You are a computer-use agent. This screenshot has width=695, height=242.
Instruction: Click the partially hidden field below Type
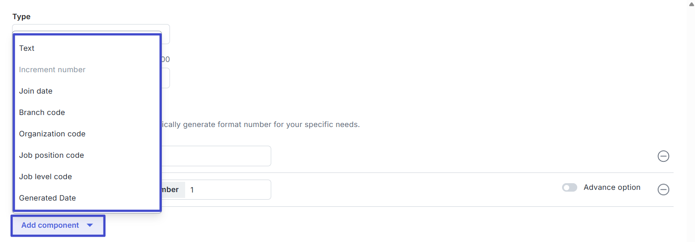pyautogui.click(x=165, y=78)
